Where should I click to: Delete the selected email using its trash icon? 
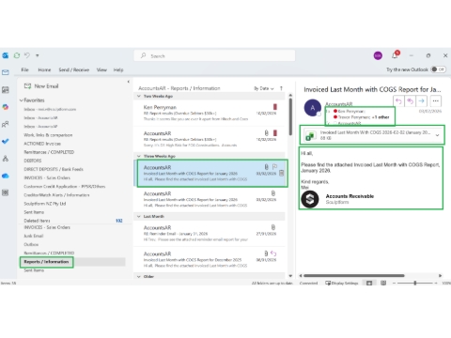click(x=282, y=173)
